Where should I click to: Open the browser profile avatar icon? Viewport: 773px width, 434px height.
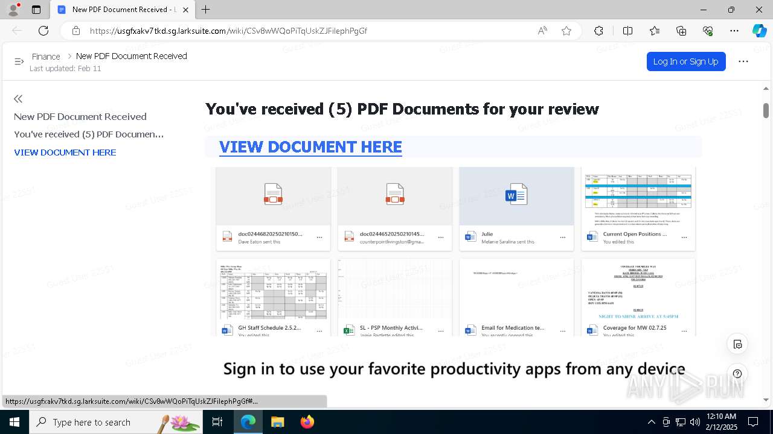point(13,10)
